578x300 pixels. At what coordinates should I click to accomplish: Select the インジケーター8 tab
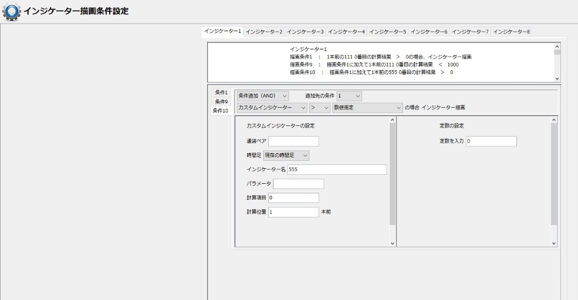tap(512, 32)
